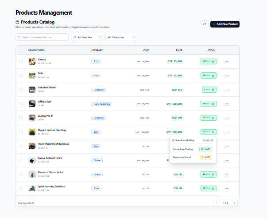Click the Shoes category tag
The image size is (267, 218).
97,188
